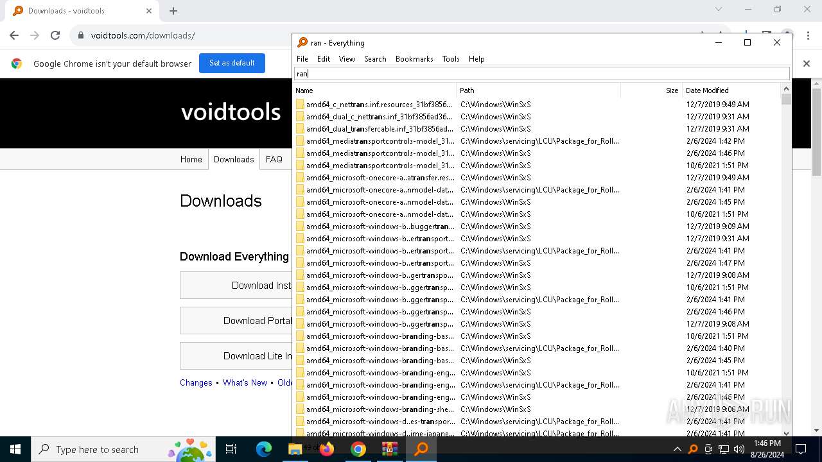This screenshot has height=462, width=822.
Task: Select folder icon of amd64_microsoft-windows-b..buggertran row
Action: click(x=300, y=226)
